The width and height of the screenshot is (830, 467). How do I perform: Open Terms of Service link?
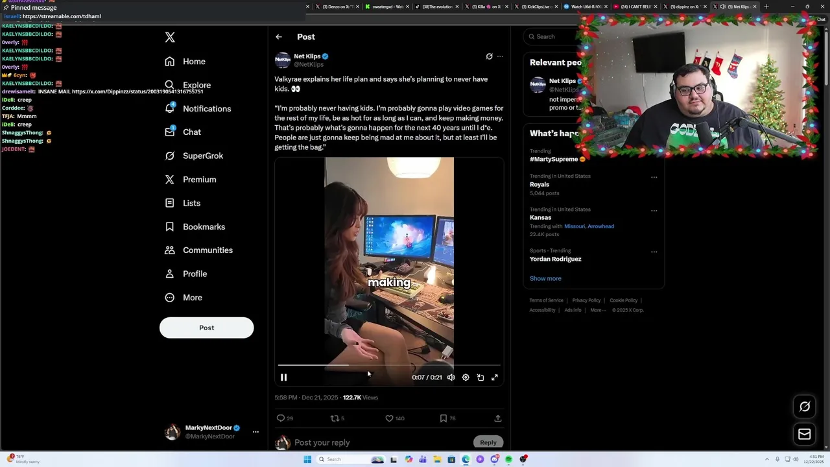point(546,300)
